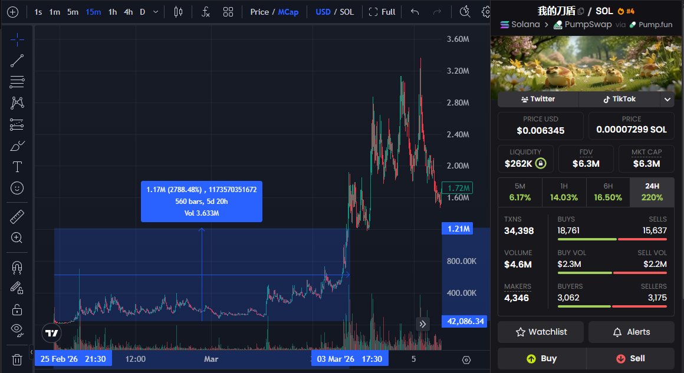Open time axis settings gear icon
The width and height of the screenshot is (684, 373).
coord(466,360)
